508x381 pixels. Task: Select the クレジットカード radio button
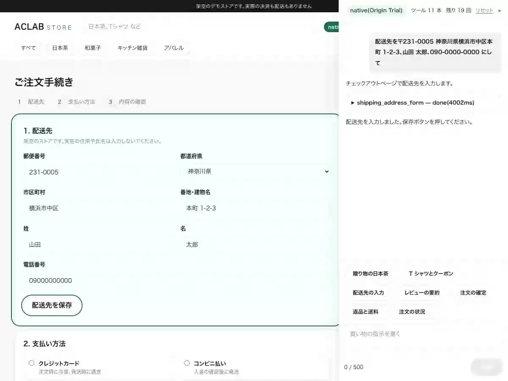tap(31, 363)
